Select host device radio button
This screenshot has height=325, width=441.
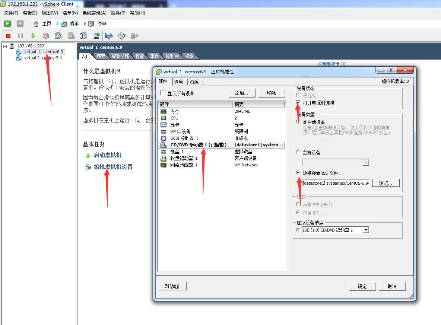coord(298,152)
